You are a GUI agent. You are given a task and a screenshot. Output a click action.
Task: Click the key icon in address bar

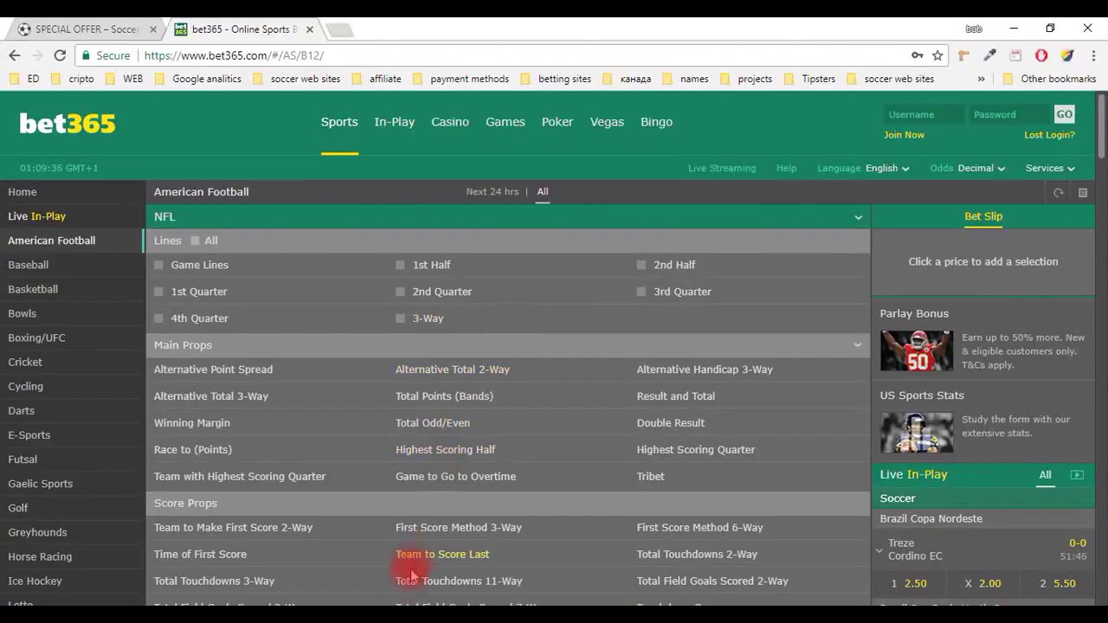point(917,55)
